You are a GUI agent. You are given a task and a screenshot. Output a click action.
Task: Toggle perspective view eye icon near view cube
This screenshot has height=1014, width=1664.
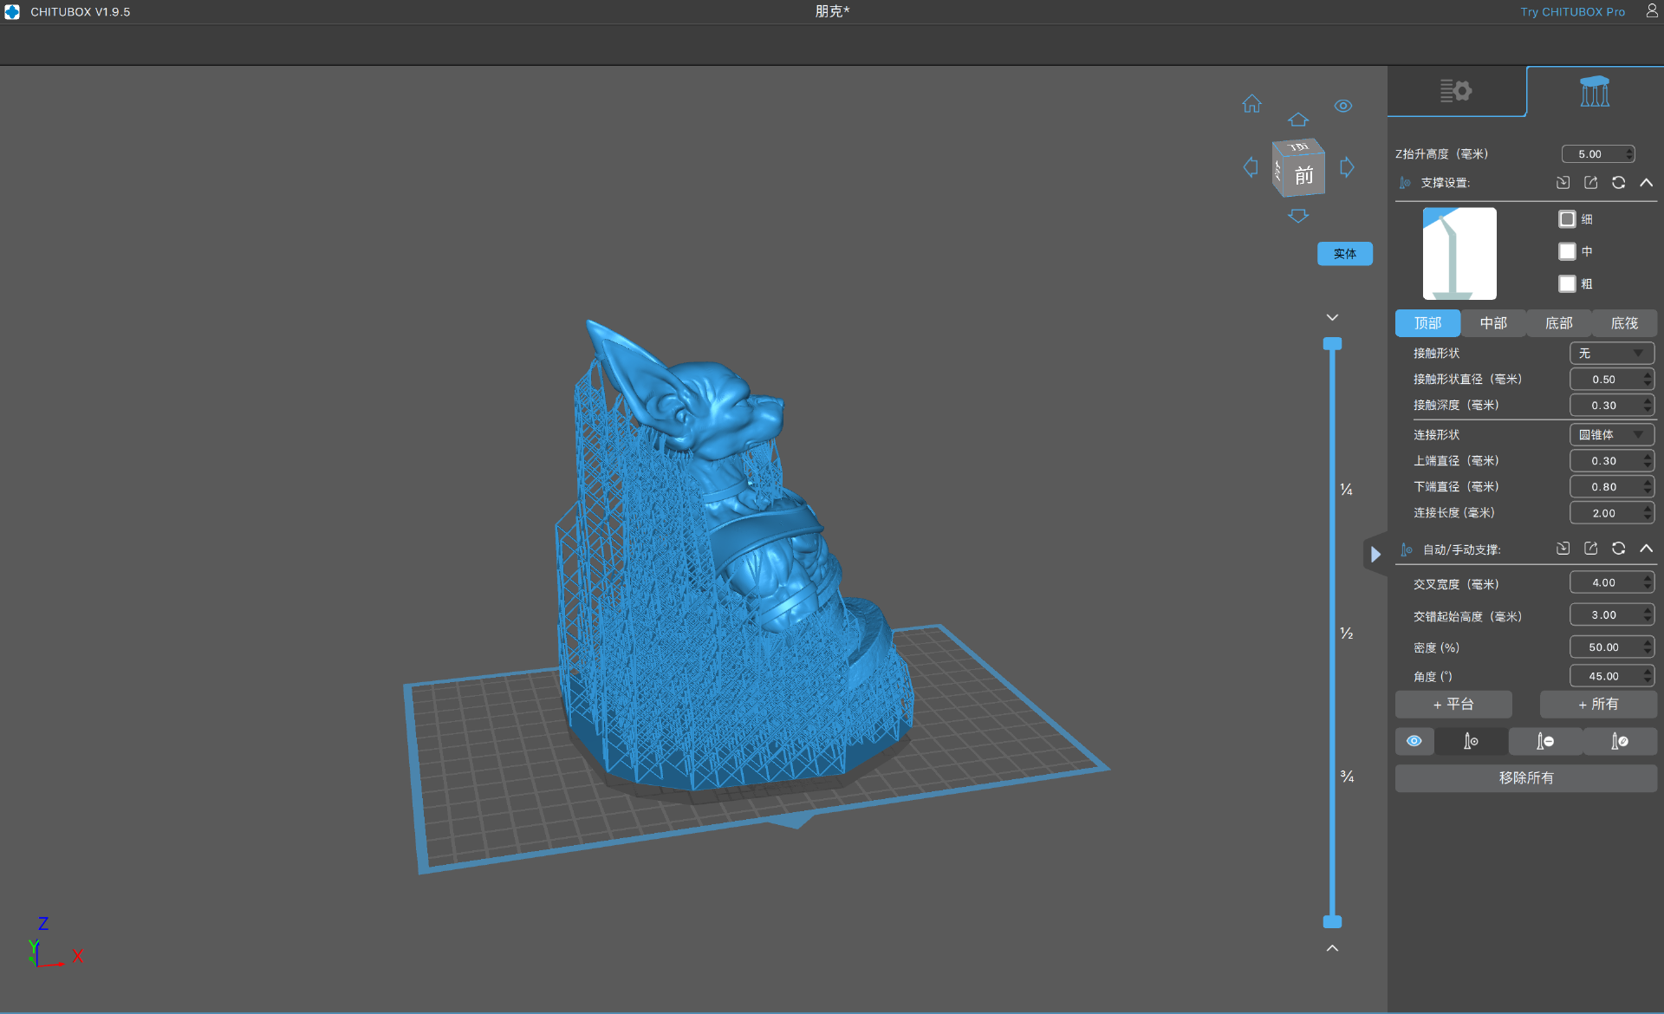coord(1343,106)
